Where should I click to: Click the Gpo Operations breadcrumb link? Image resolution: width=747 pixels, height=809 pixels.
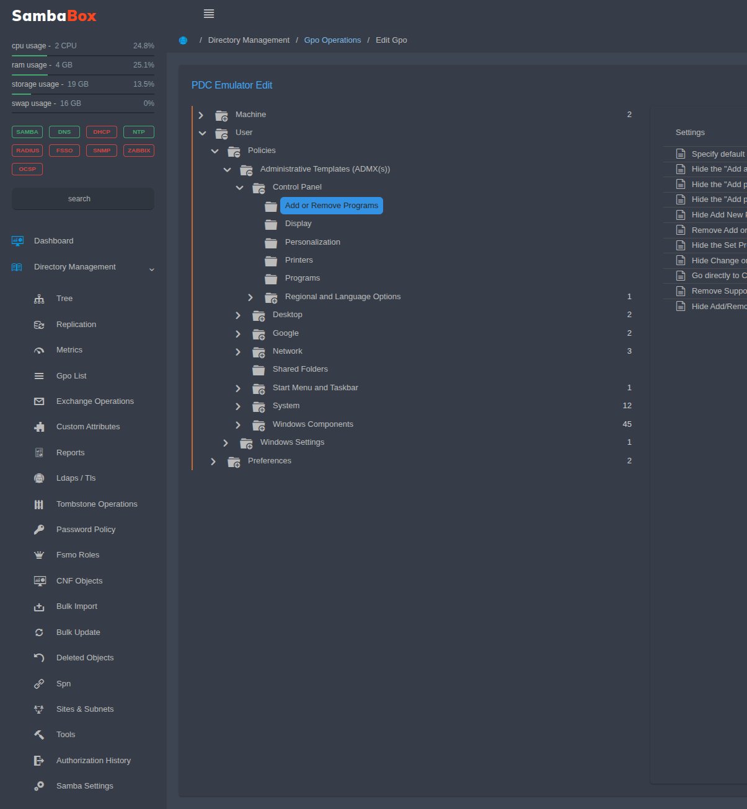coord(332,40)
